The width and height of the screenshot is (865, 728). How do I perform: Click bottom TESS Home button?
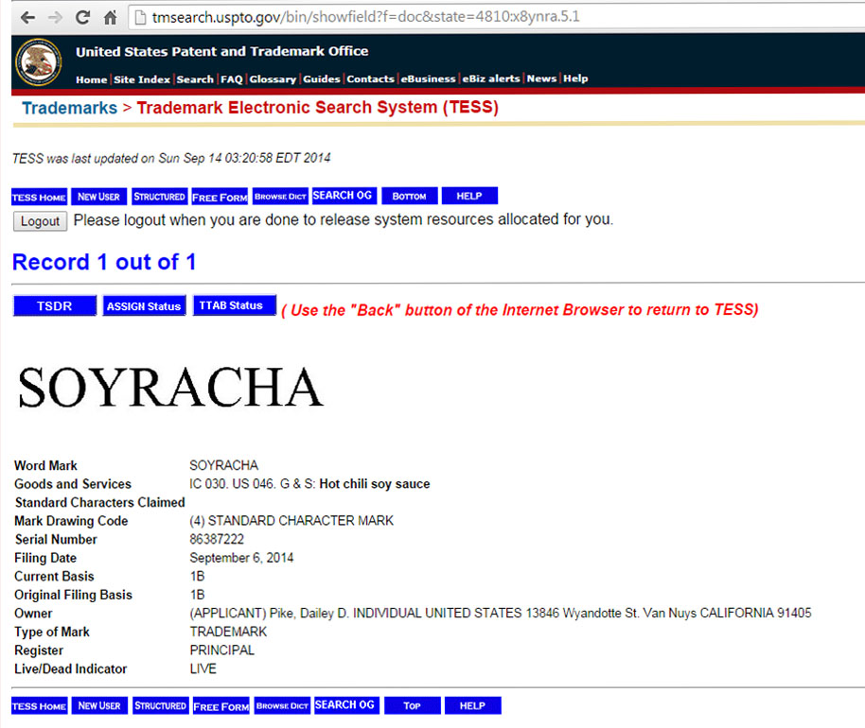click(x=39, y=706)
